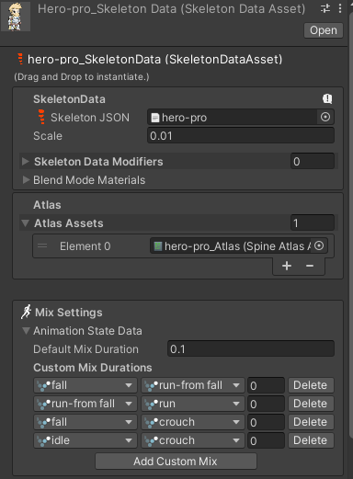Open object picker for Skeleton JSON
The width and height of the screenshot is (353, 479).
click(x=325, y=117)
